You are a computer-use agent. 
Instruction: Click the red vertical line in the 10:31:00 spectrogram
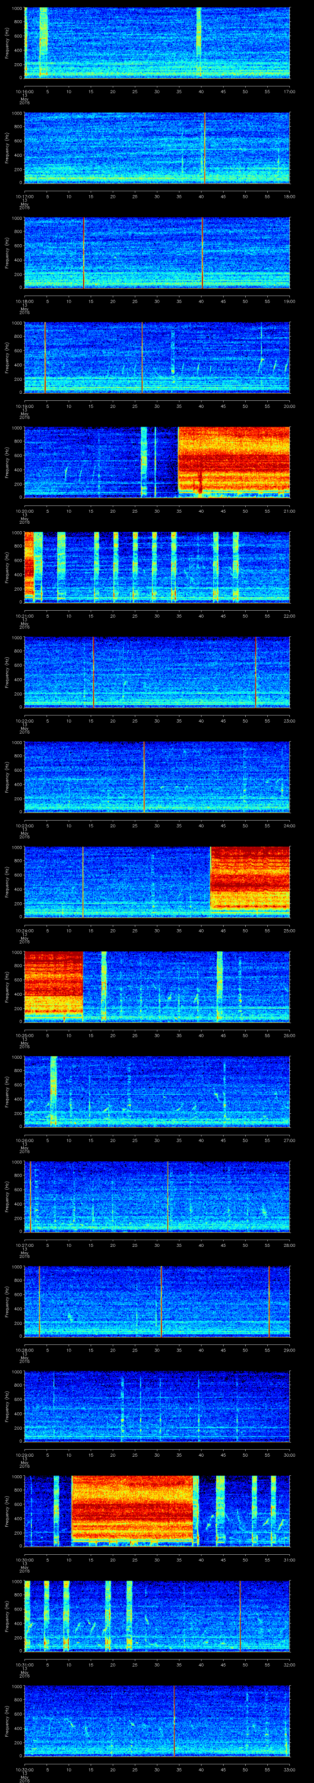[240, 1616]
